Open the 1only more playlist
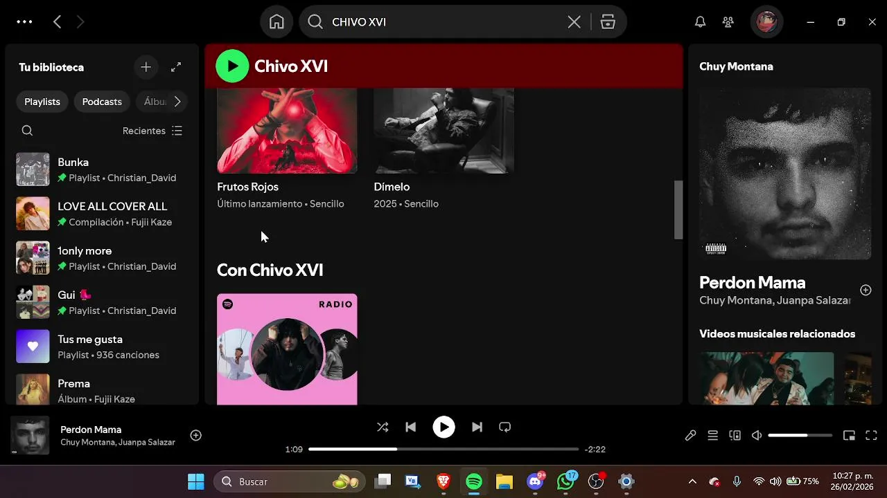 (x=102, y=258)
